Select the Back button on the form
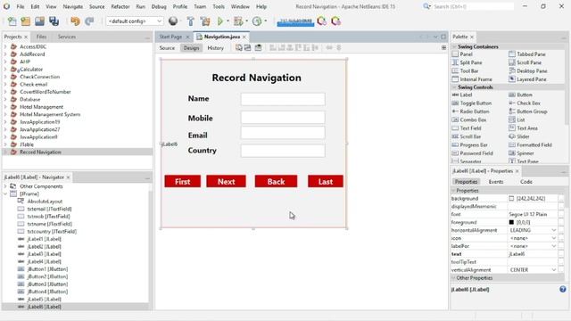This screenshot has height=321, width=571. [276, 181]
